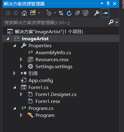Open search options dropdown beside magnifier
Image resolution: width=124 pixels, height=132 pixels.
(x=117, y=22)
